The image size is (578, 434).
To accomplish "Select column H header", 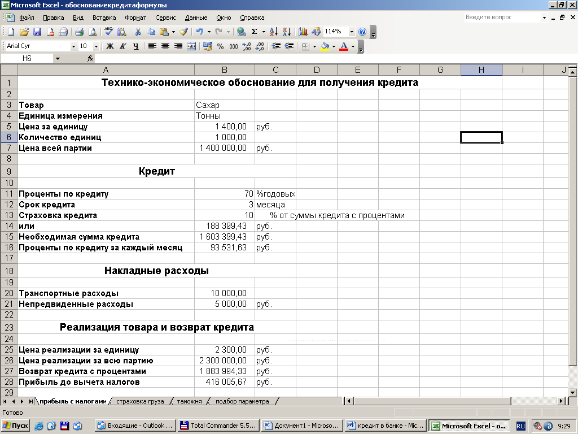I will point(481,70).
